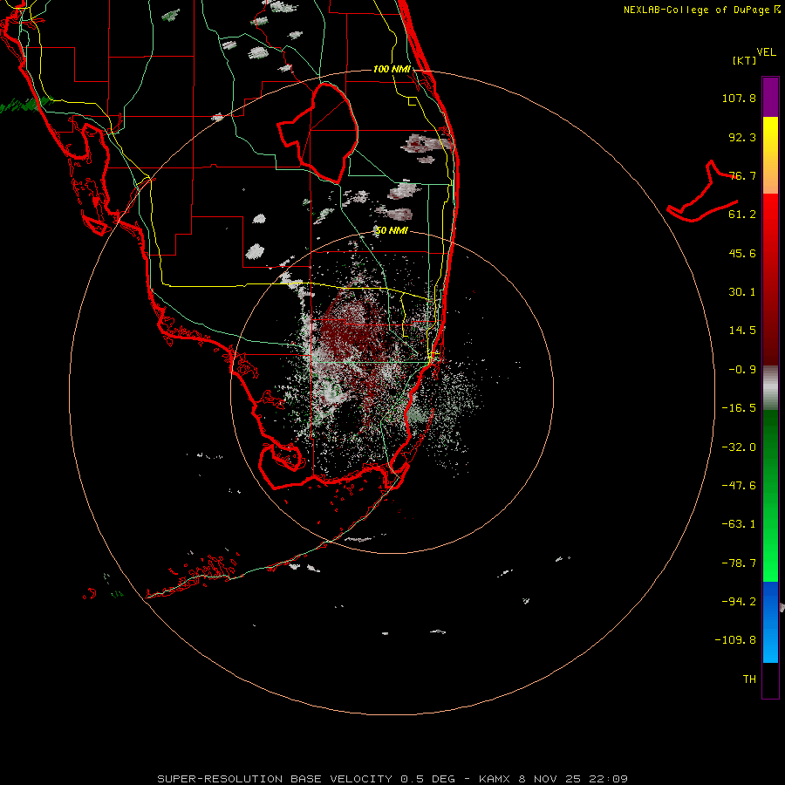Select the 92.3 velocity scale value
Viewport: 785px width, 785px height.
click(x=742, y=137)
